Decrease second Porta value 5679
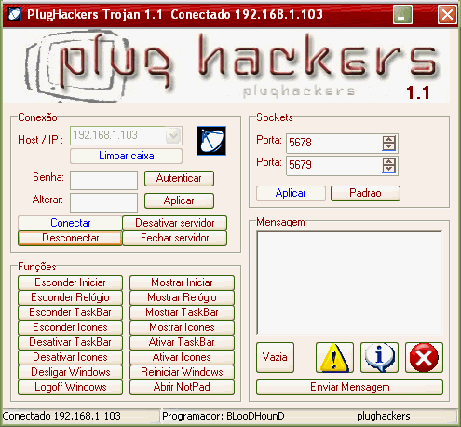The height and width of the screenshot is (427, 461). tap(388, 169)
